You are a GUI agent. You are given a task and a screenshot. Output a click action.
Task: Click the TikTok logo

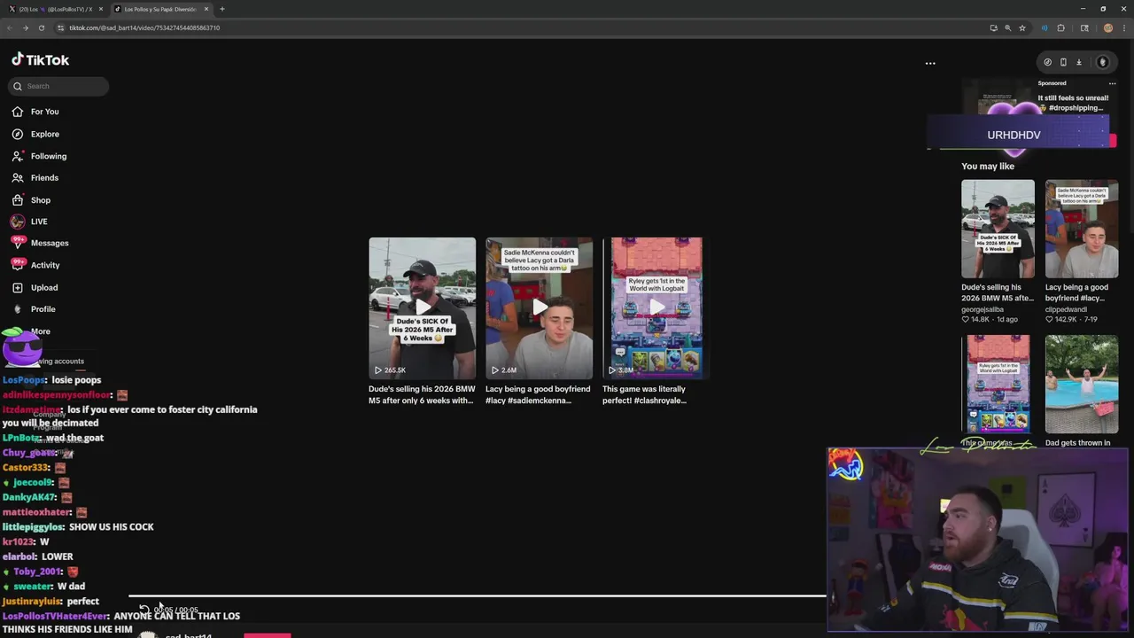click(x=40, y=59)
